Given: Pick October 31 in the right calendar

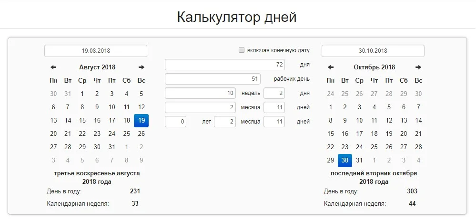Looking at the screenshot, I should tap(360, 161).
